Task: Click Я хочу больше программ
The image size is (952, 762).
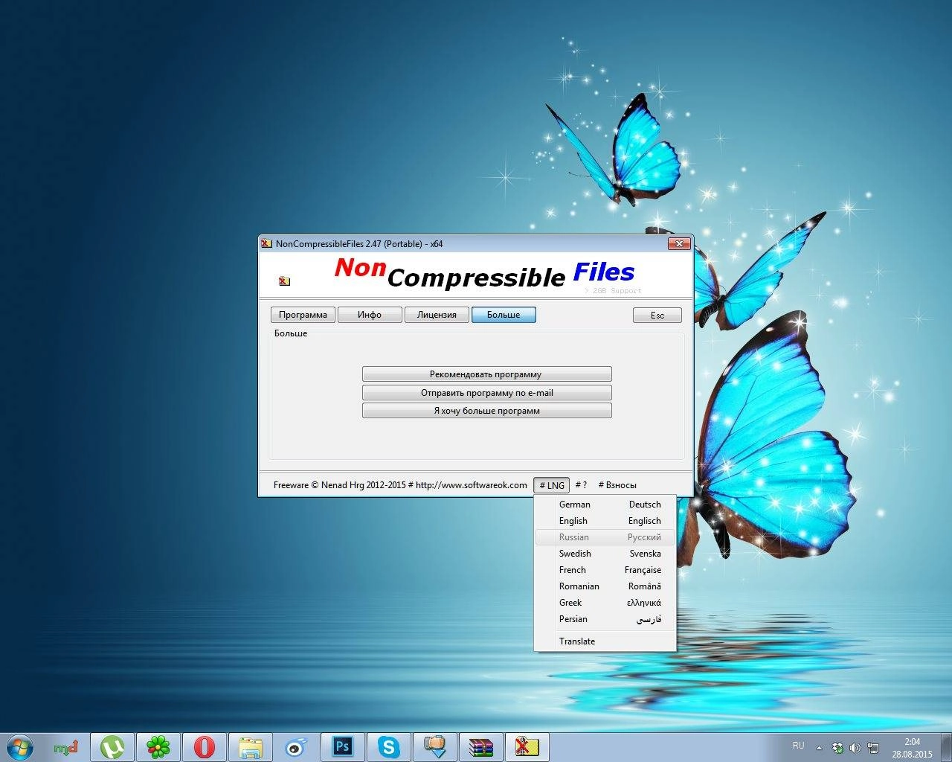Action: [486, 411]
